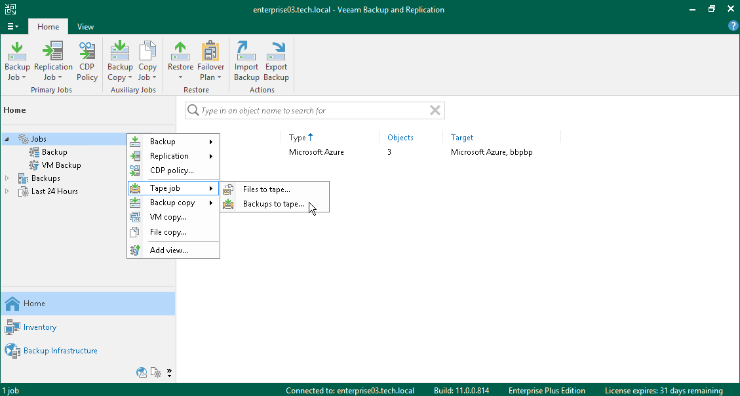Open the Backup copy context submenu
Screen dimensions: 740x396
coord(173,203)
